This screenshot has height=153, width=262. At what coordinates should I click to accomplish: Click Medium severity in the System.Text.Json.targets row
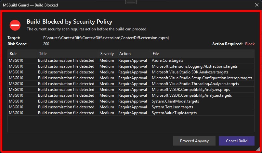click(x=107, y=107)
